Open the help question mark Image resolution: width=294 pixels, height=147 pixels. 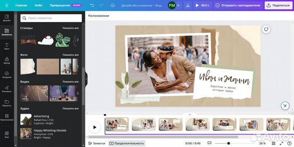pyautogui.click(x=290, y=143)
